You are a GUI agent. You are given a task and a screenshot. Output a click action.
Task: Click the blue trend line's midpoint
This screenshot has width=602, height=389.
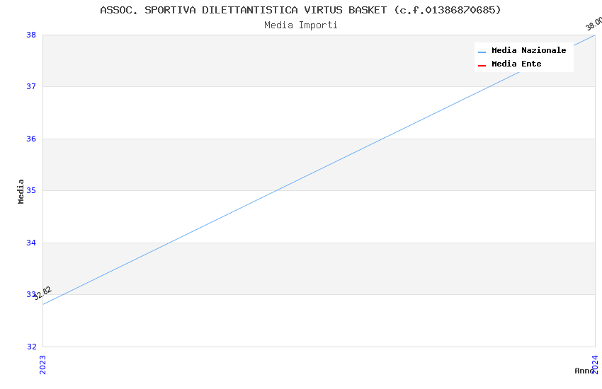319,170
